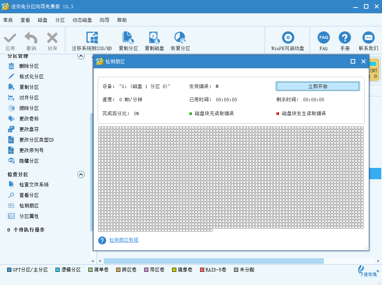Click the sidebar scroll-down arrow
Viewport: 382px width, 285px height.
(93, 261)
